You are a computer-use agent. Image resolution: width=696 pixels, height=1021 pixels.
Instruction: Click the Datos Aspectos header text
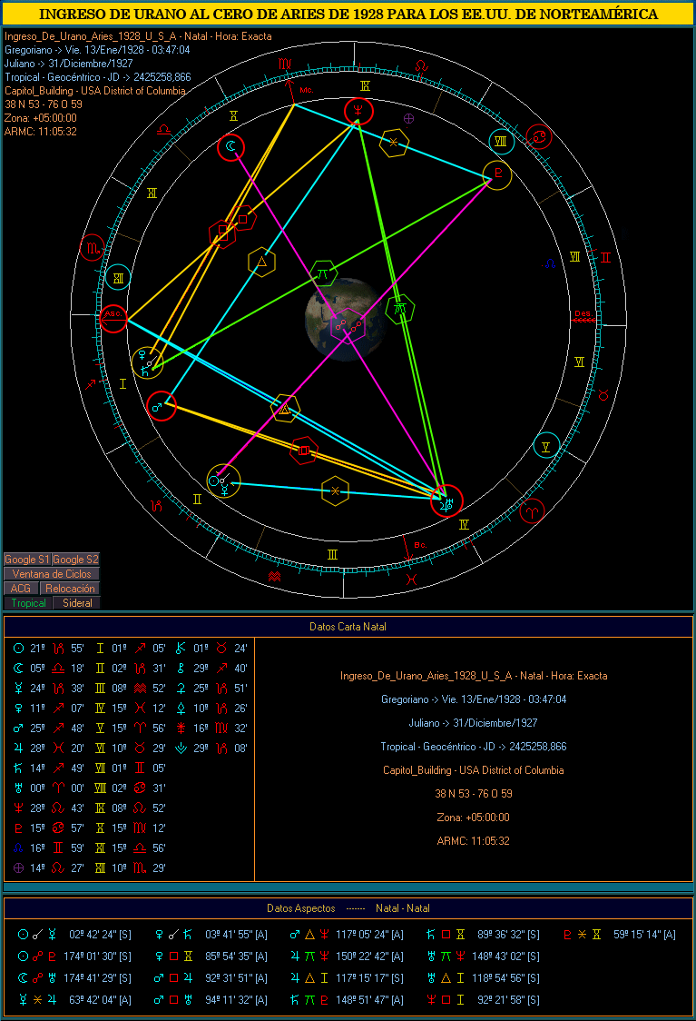[301, 907]
